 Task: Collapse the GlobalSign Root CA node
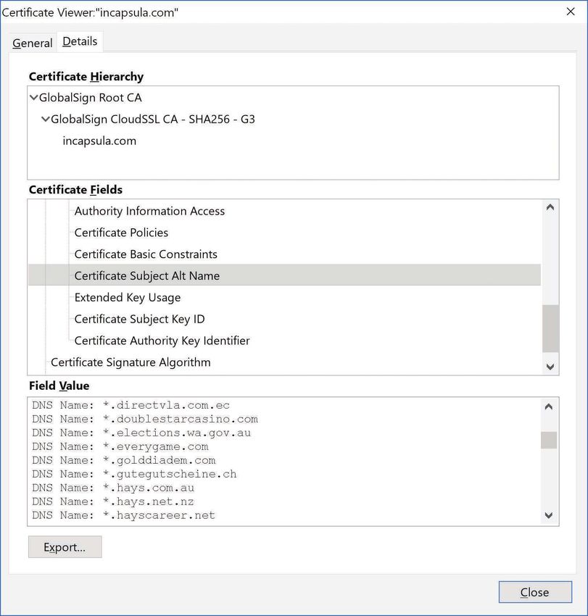tap(34, 97)
